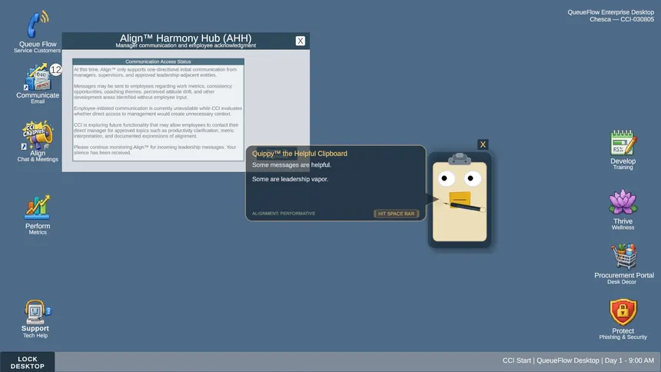Click the Quippy clipboard character
Screen dimensions: 661x372
tap(460, 200)
